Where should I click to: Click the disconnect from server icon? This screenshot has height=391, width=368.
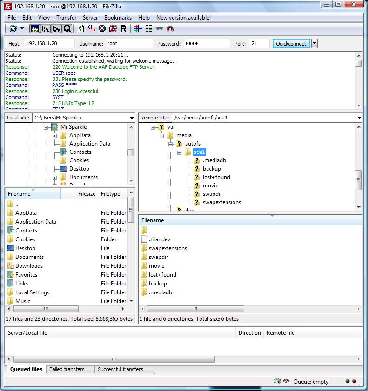point(113,29)
